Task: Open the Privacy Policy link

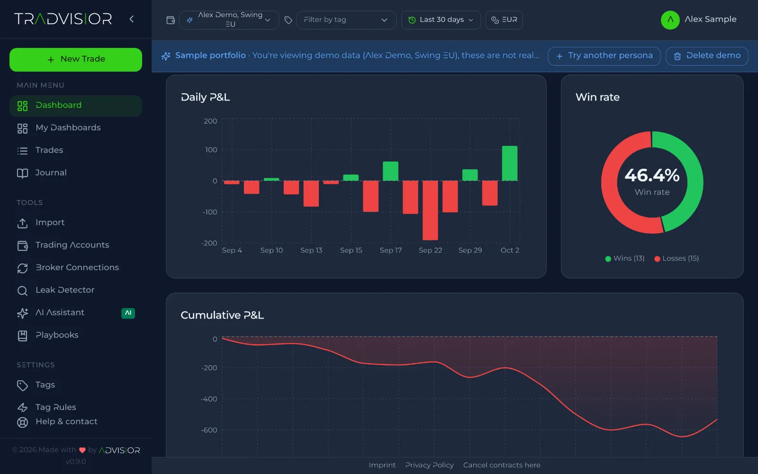Action: 429,465
